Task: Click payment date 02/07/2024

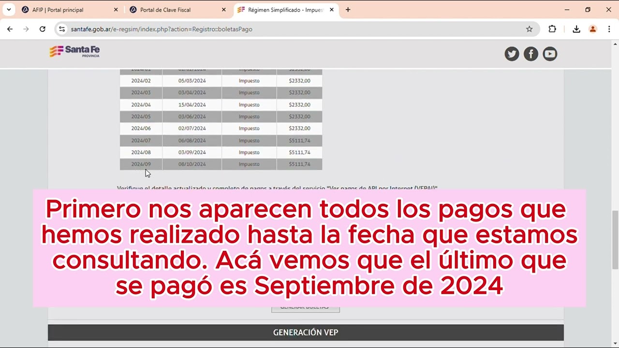Action: [x=192, y=128]
